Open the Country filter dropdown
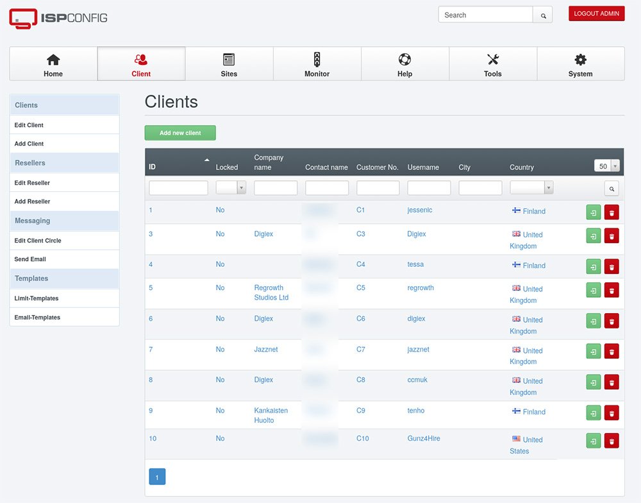 click(531, 187)
